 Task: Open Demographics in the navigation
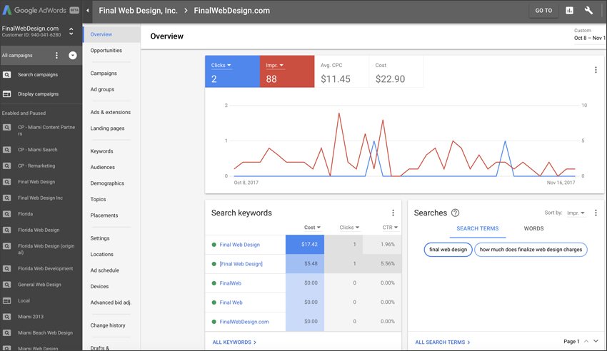point(107,183)
